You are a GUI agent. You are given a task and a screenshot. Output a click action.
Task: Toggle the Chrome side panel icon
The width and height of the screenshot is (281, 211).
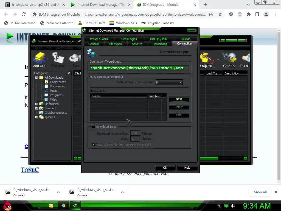coord(257,14)
